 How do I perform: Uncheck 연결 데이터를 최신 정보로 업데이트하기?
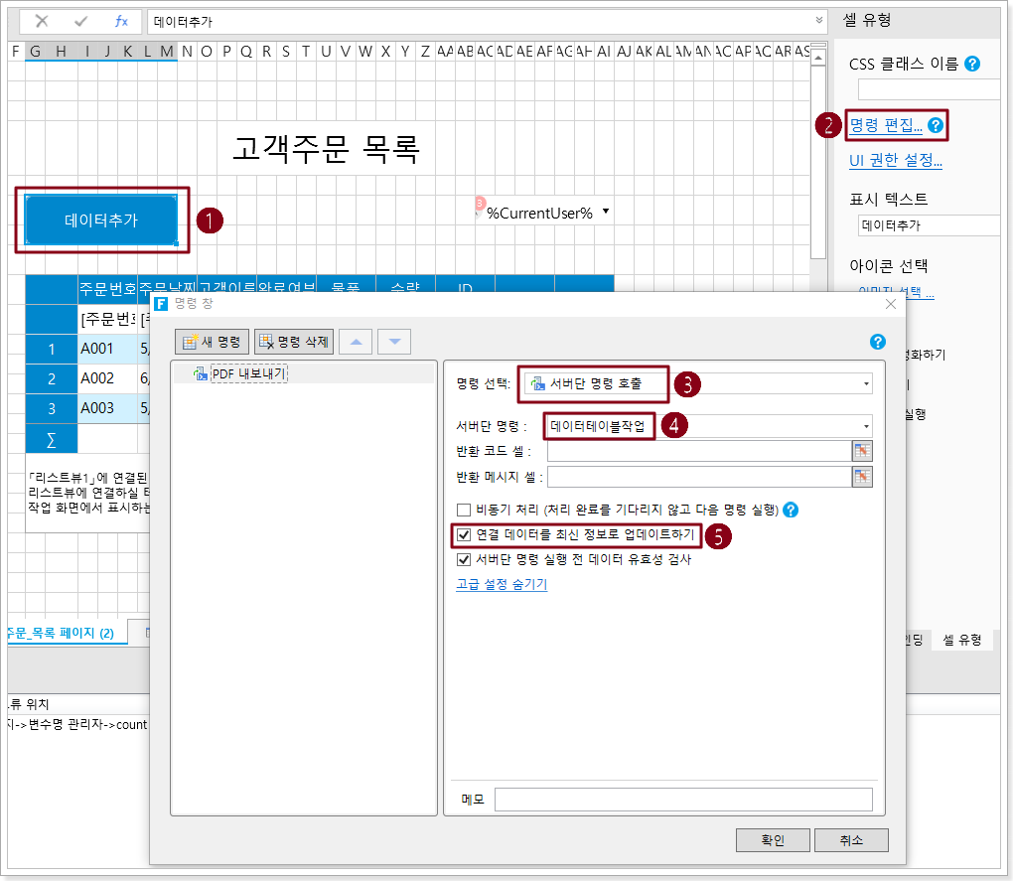click(x=464, y=535)
